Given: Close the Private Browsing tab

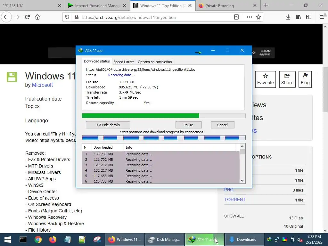Looking at the screenshot, I should click(x=255, y=6).
